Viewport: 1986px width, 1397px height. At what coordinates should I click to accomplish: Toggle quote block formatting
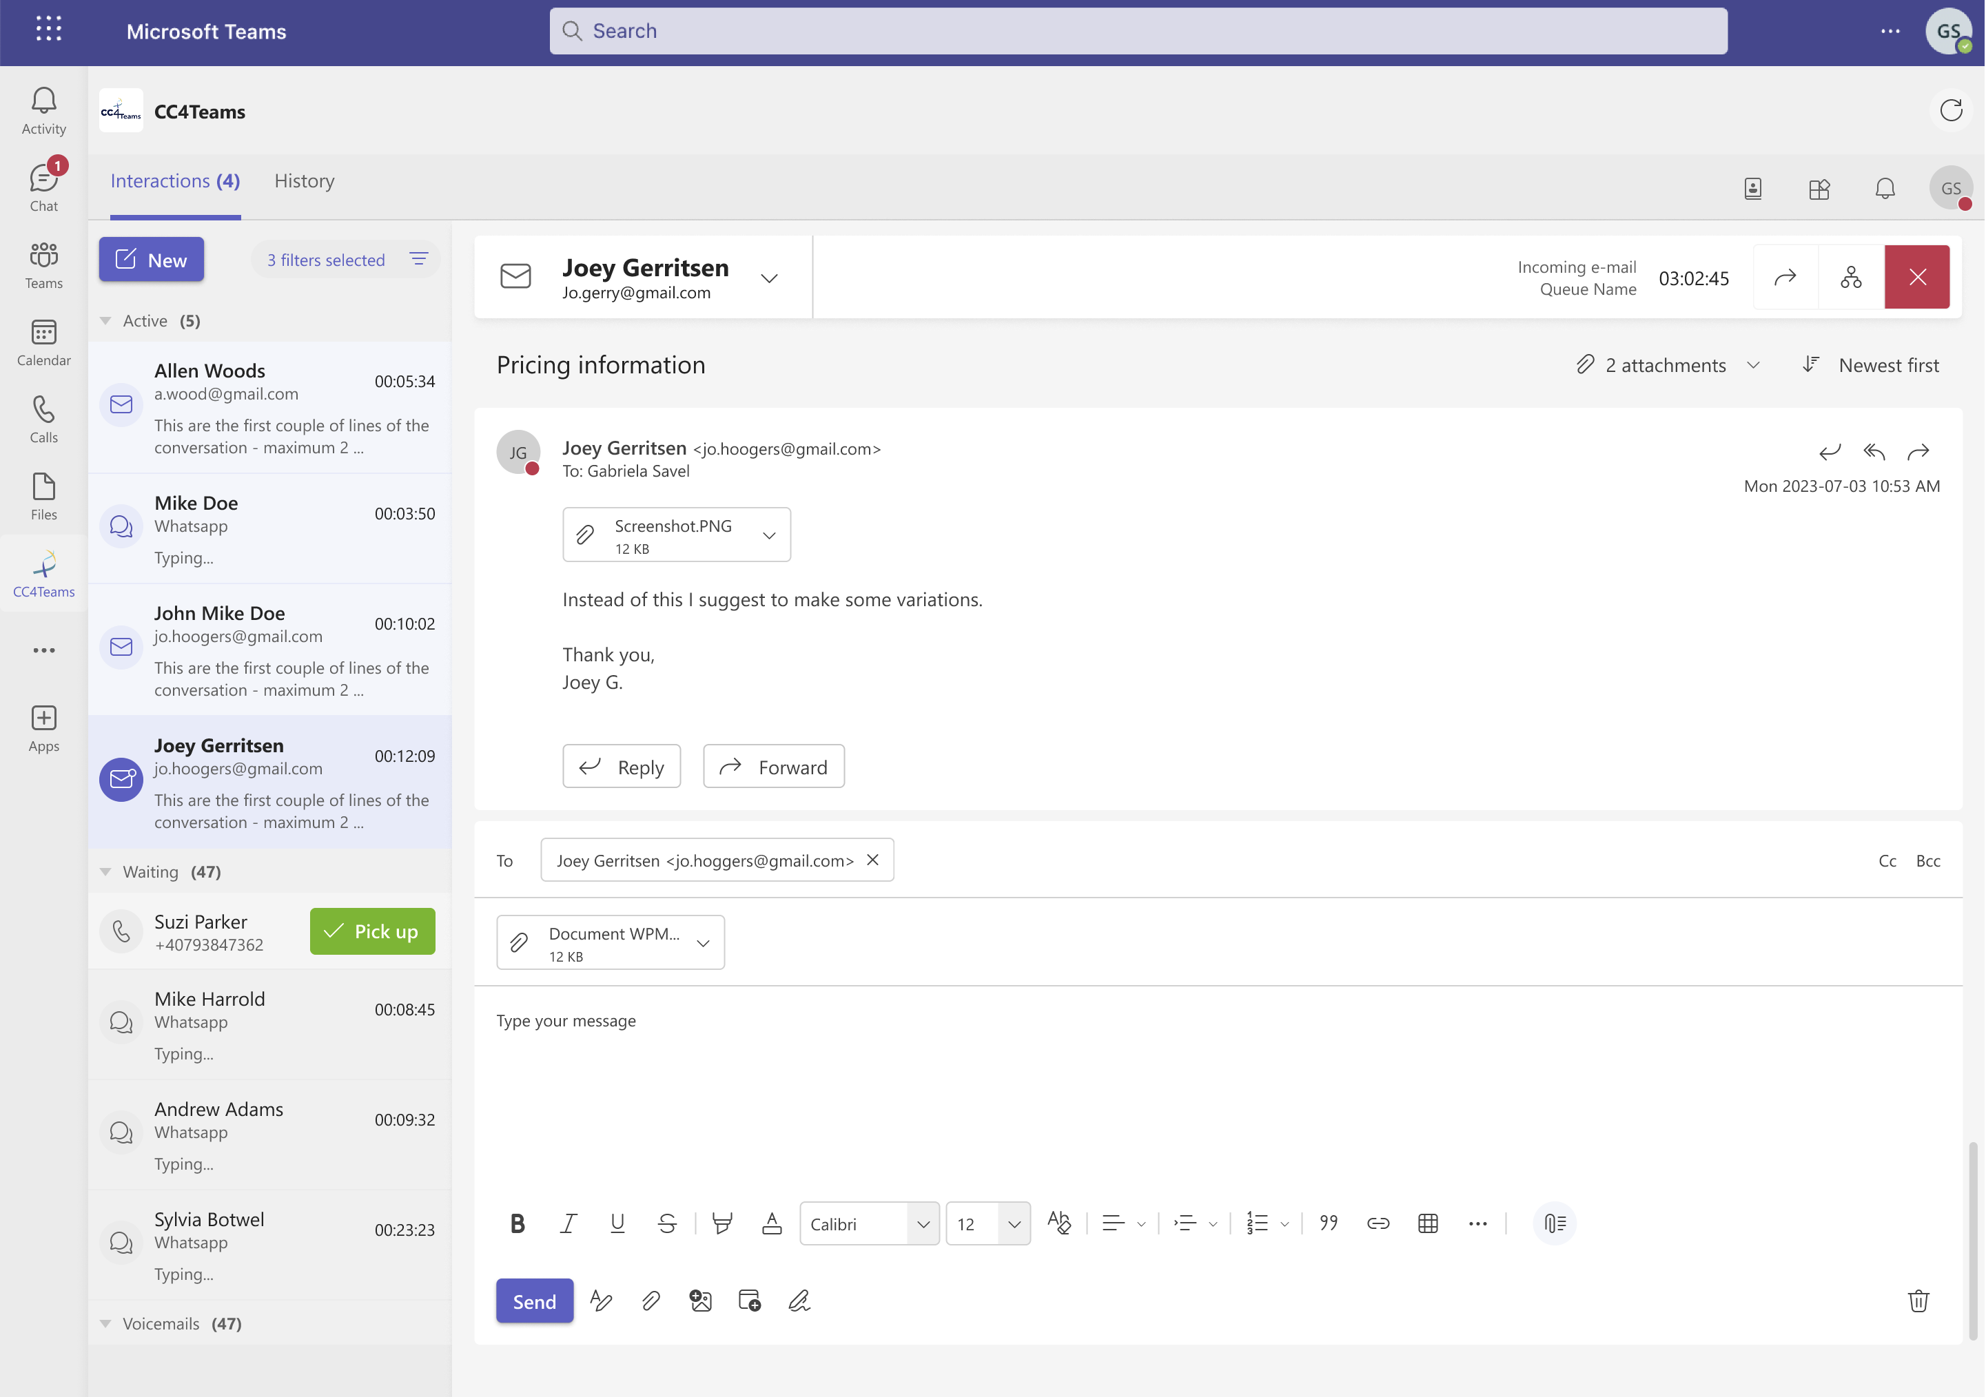1328,1222
